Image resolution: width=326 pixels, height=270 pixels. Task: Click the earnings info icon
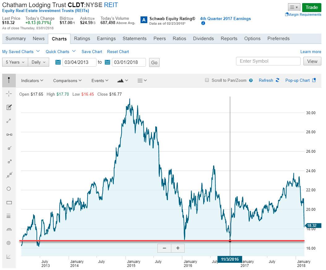click(203, 23)
